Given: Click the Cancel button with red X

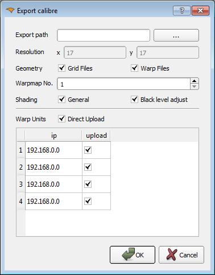Looking at the screenshot, I should pyautogui.click(x=181, y=255).
